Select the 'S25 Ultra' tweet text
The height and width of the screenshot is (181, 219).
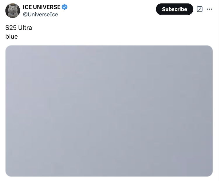[19, 28]
